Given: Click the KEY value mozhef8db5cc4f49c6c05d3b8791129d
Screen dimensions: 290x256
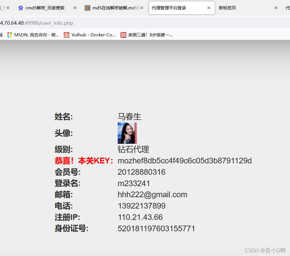Looking at the screenshot, I should tap(185, 161).
